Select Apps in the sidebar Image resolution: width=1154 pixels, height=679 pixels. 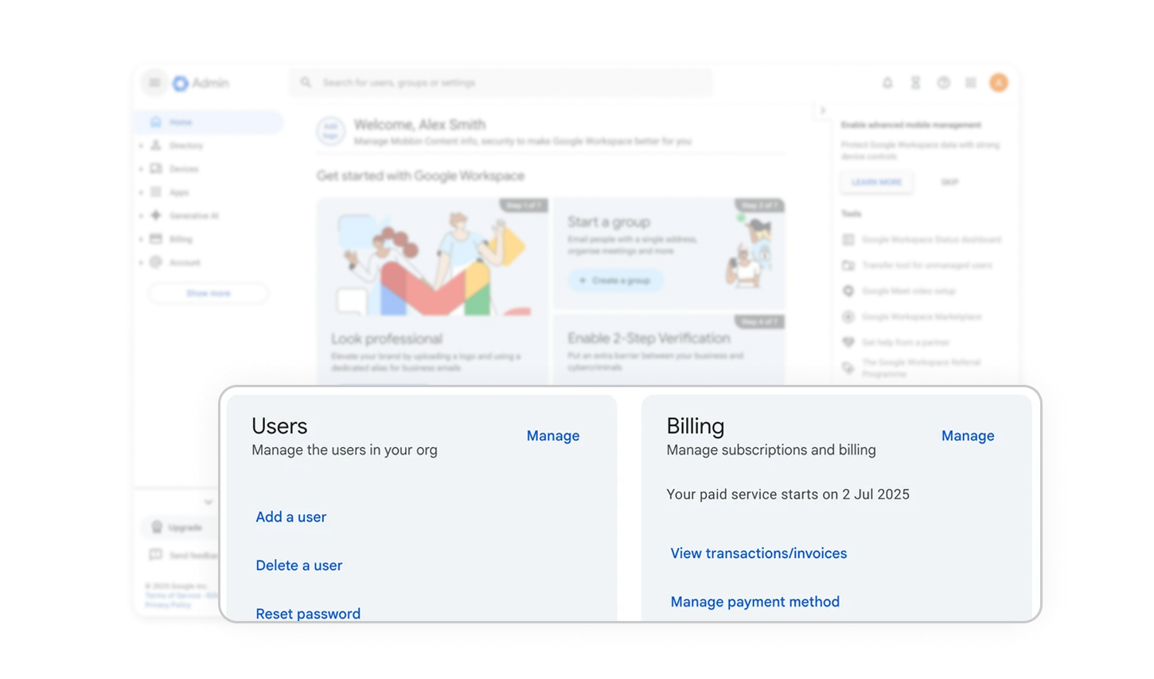coord(179,192)
